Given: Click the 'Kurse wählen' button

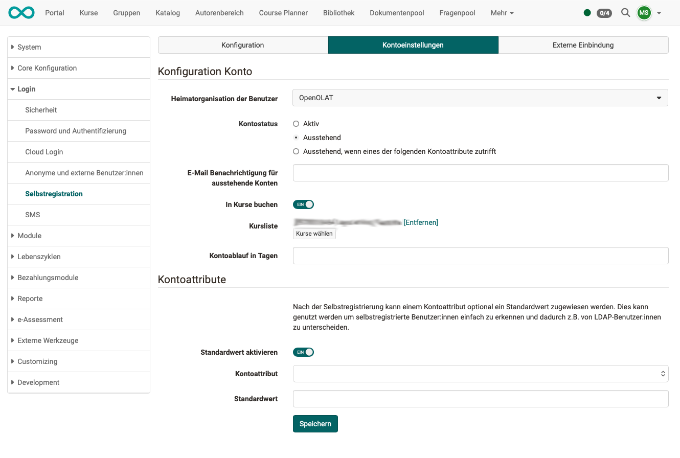Looking at the screenshot, I should click(314, 234).
